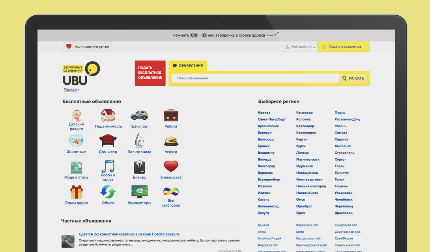
Task: Choose Новосибирск in the region list
Action: click(x=307, y=193)
